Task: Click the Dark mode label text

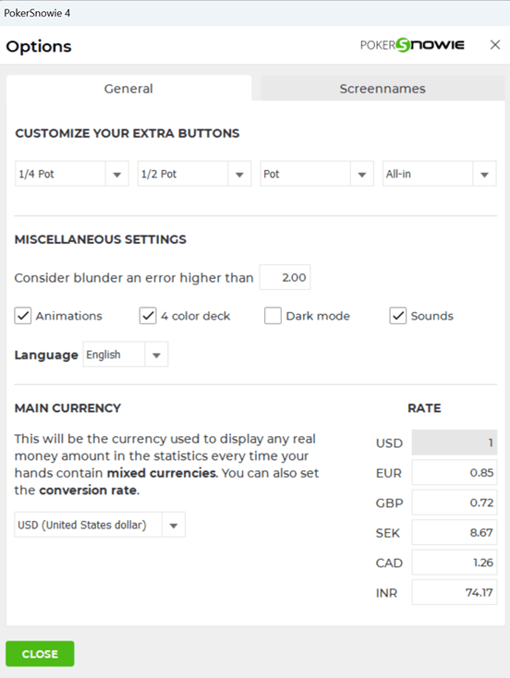Action: [x=318, y=316]
